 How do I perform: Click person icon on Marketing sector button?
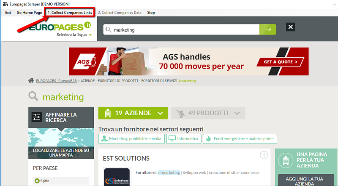coord(104,138)
